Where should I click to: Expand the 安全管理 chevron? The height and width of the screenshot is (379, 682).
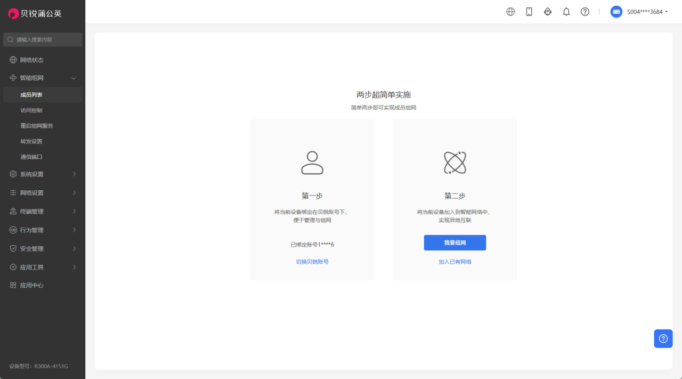(x=74, y=249)
